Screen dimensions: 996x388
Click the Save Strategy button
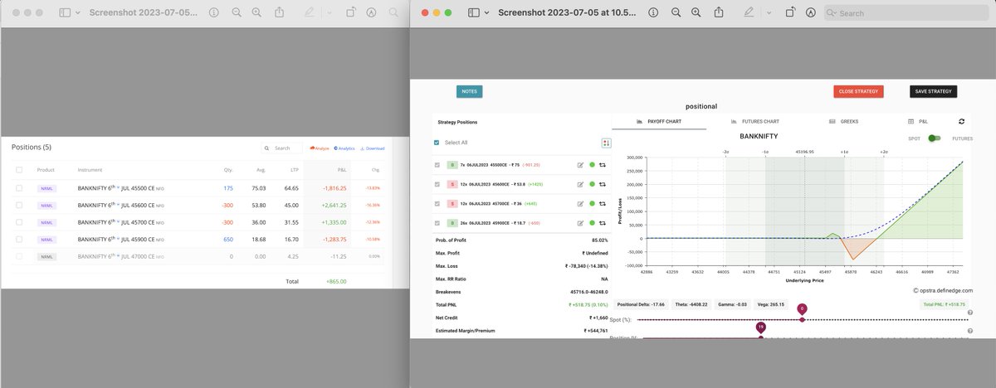click(933, 92)
